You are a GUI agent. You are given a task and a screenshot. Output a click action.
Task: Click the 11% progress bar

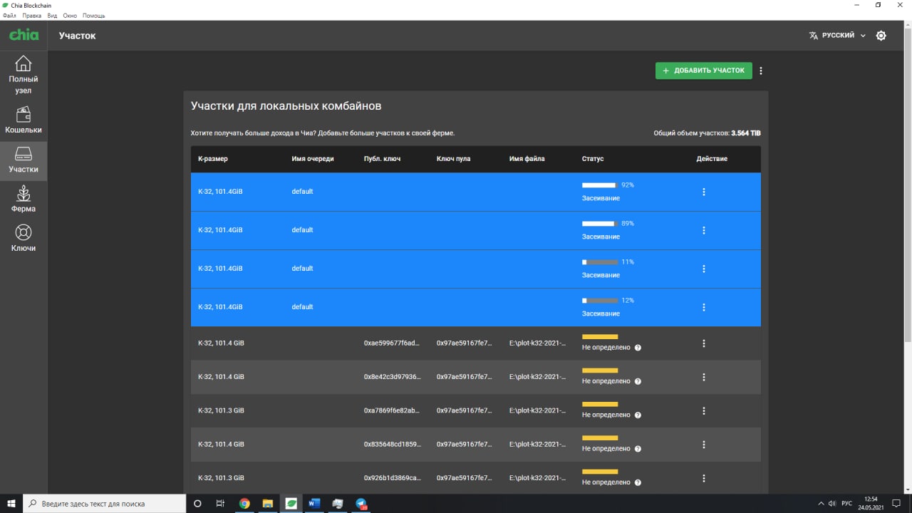tap(600, 262)
